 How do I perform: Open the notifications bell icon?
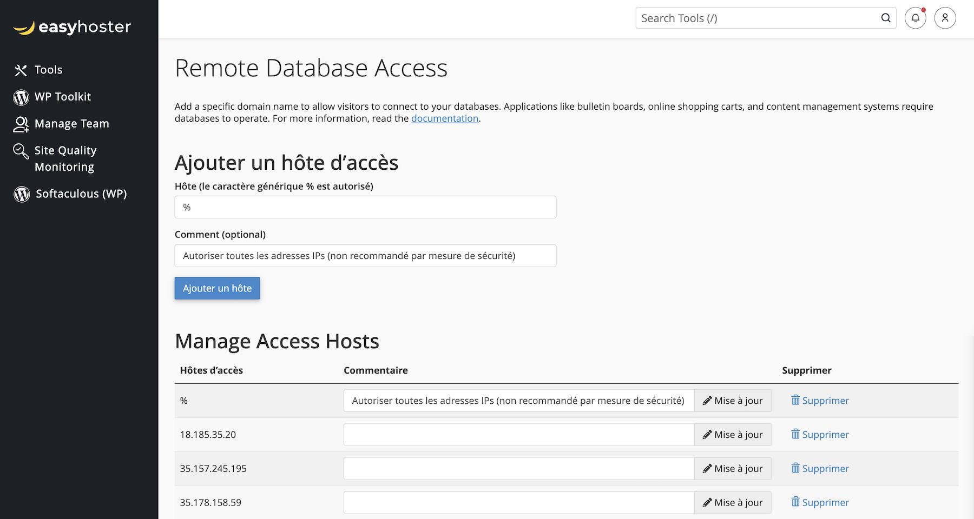click(915, 18)
